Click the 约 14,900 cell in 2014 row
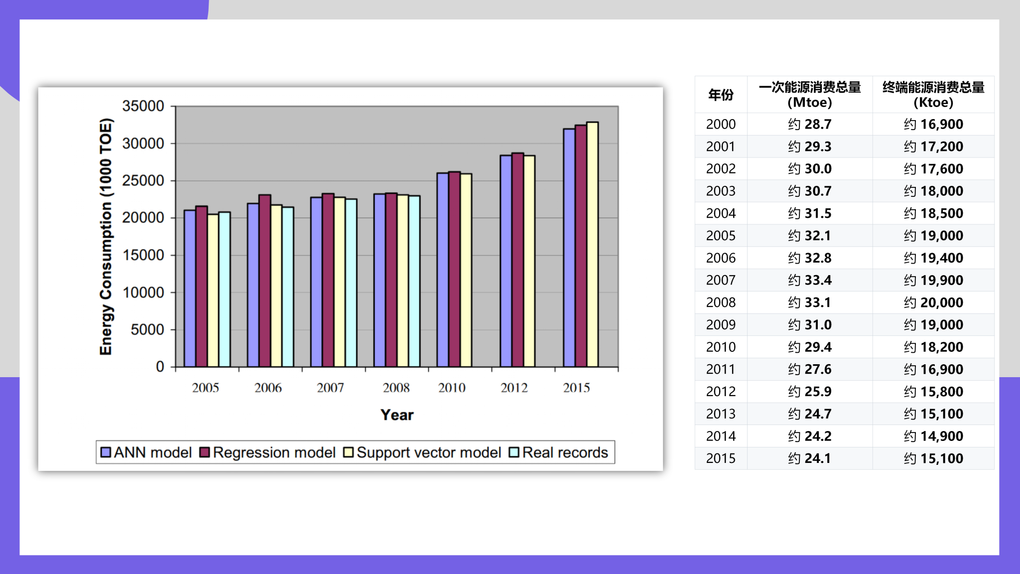The height and width of the screenshot is (574, 1020). (933, 436)
